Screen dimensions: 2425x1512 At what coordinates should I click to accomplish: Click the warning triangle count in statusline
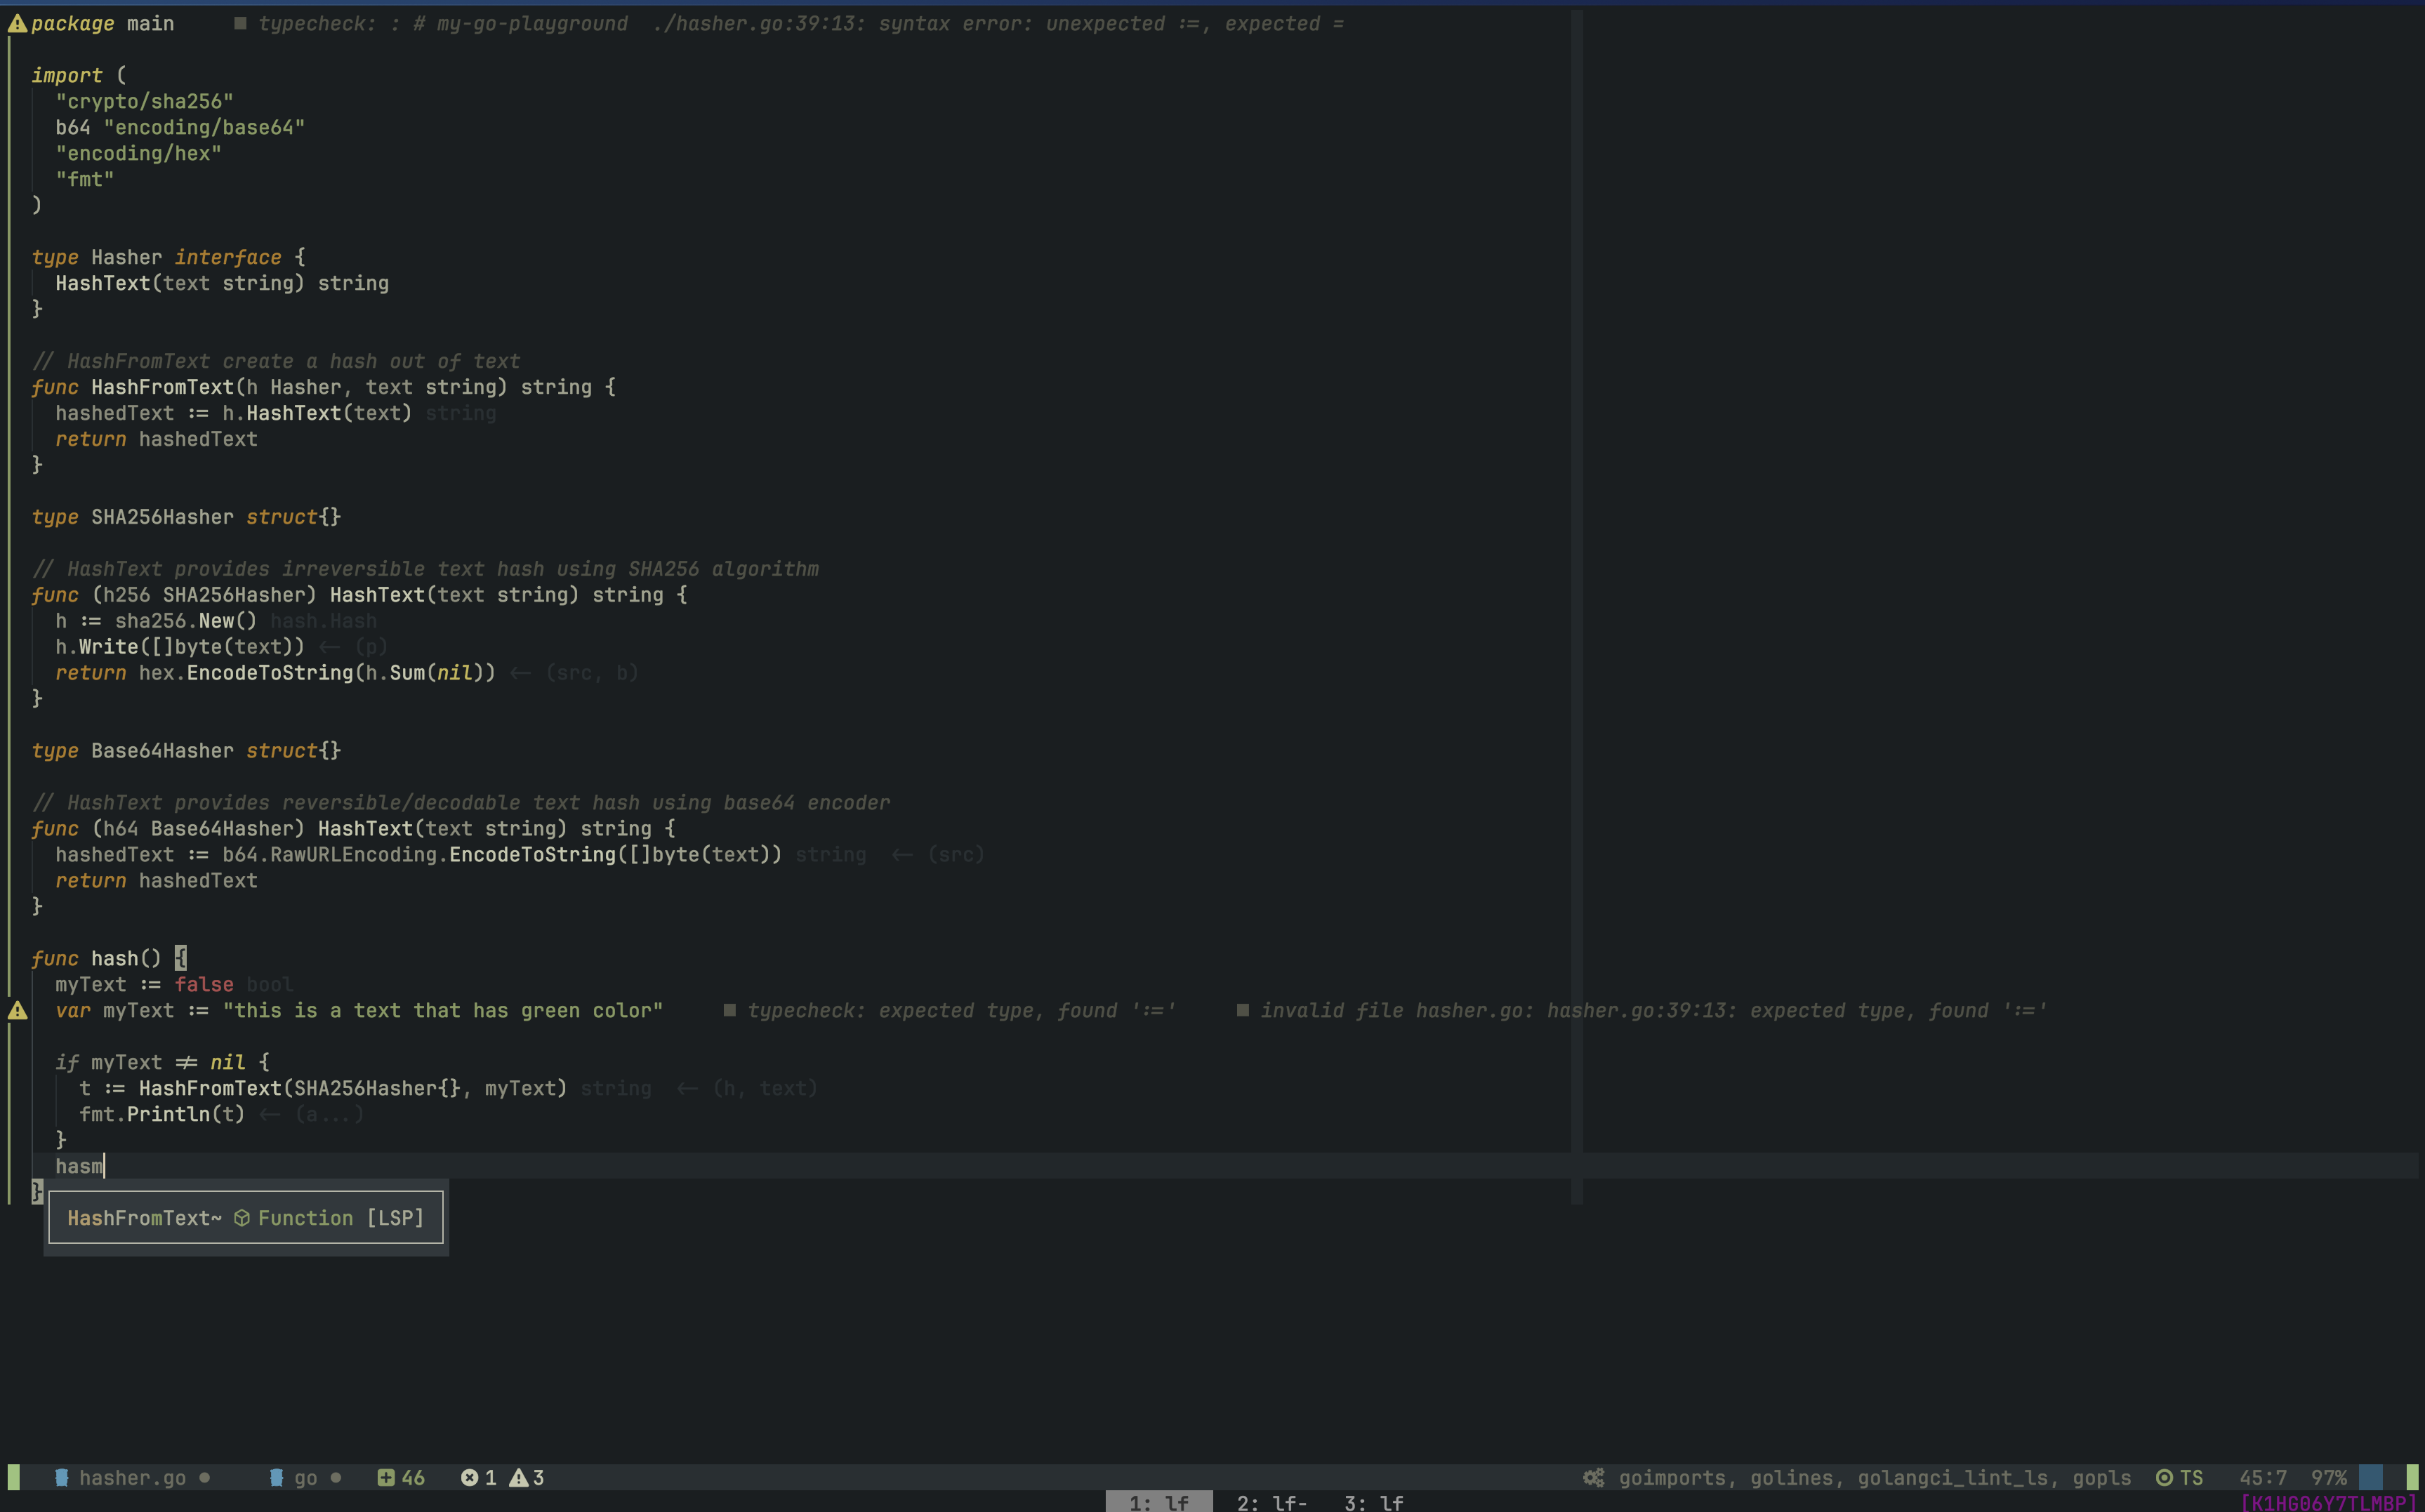(519, 1477)
